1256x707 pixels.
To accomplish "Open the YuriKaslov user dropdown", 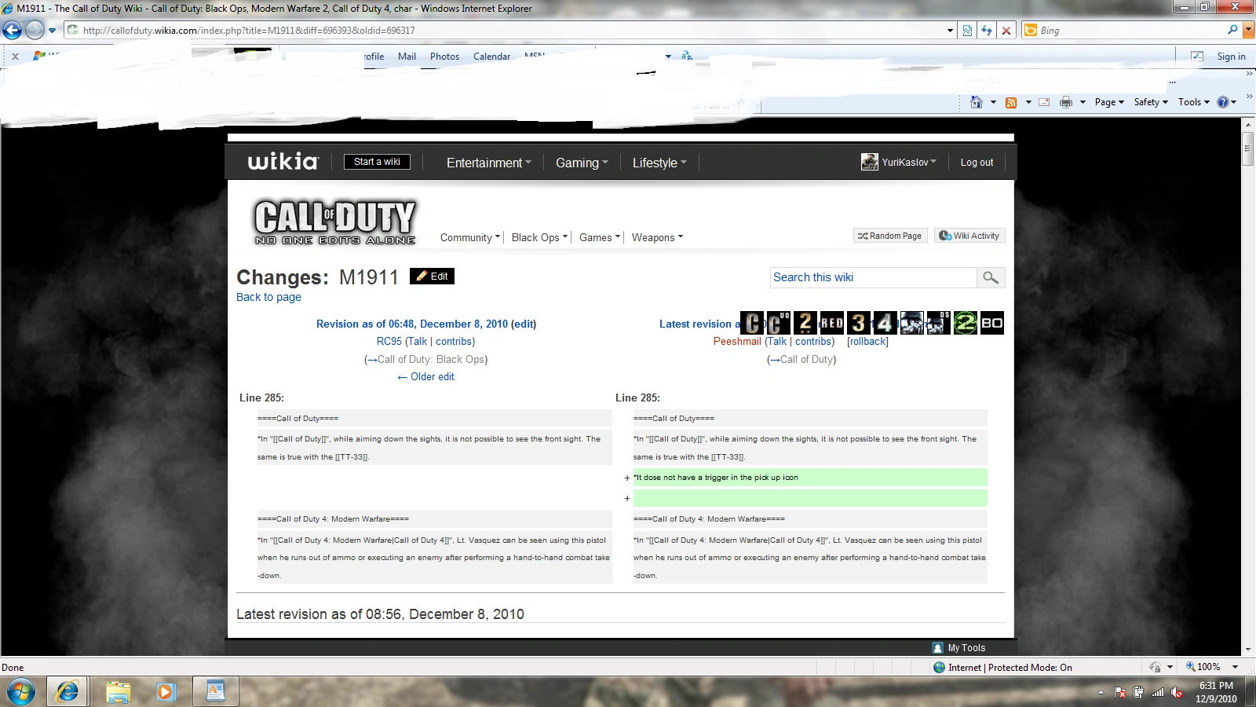I will click(899, 162).
